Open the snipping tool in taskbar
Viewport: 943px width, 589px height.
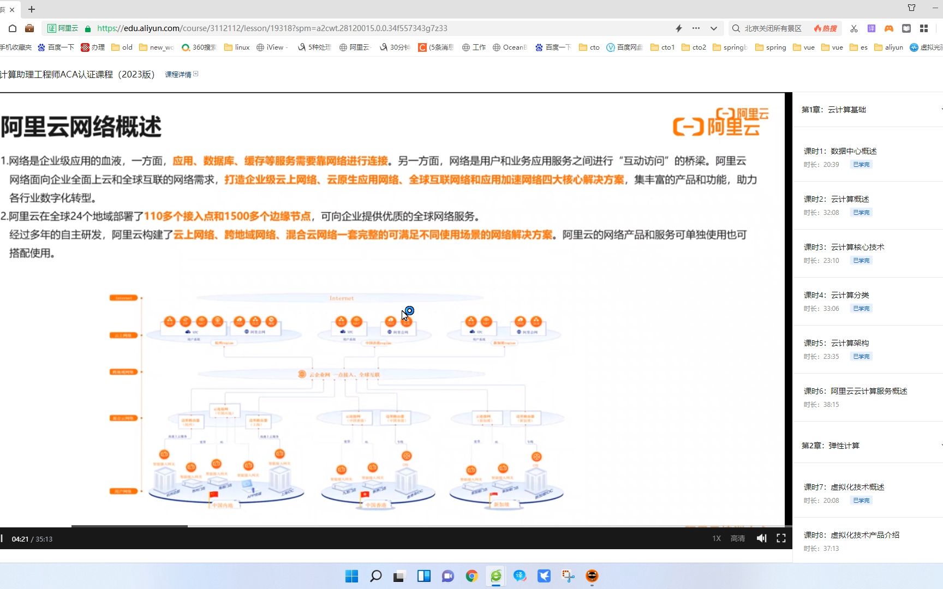pos(568,576)
